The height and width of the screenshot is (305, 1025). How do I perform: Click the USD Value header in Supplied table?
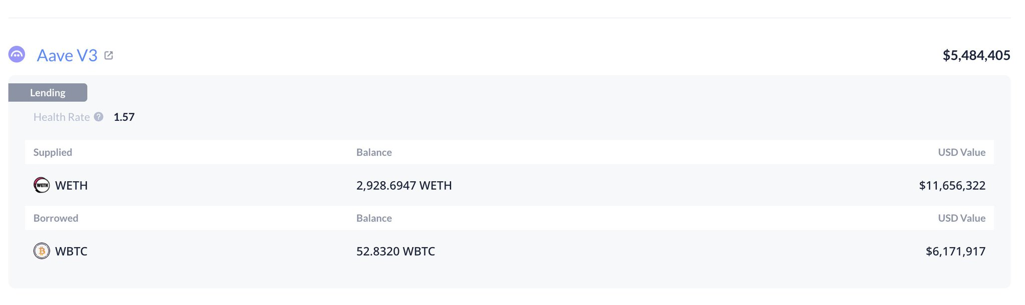961,152
